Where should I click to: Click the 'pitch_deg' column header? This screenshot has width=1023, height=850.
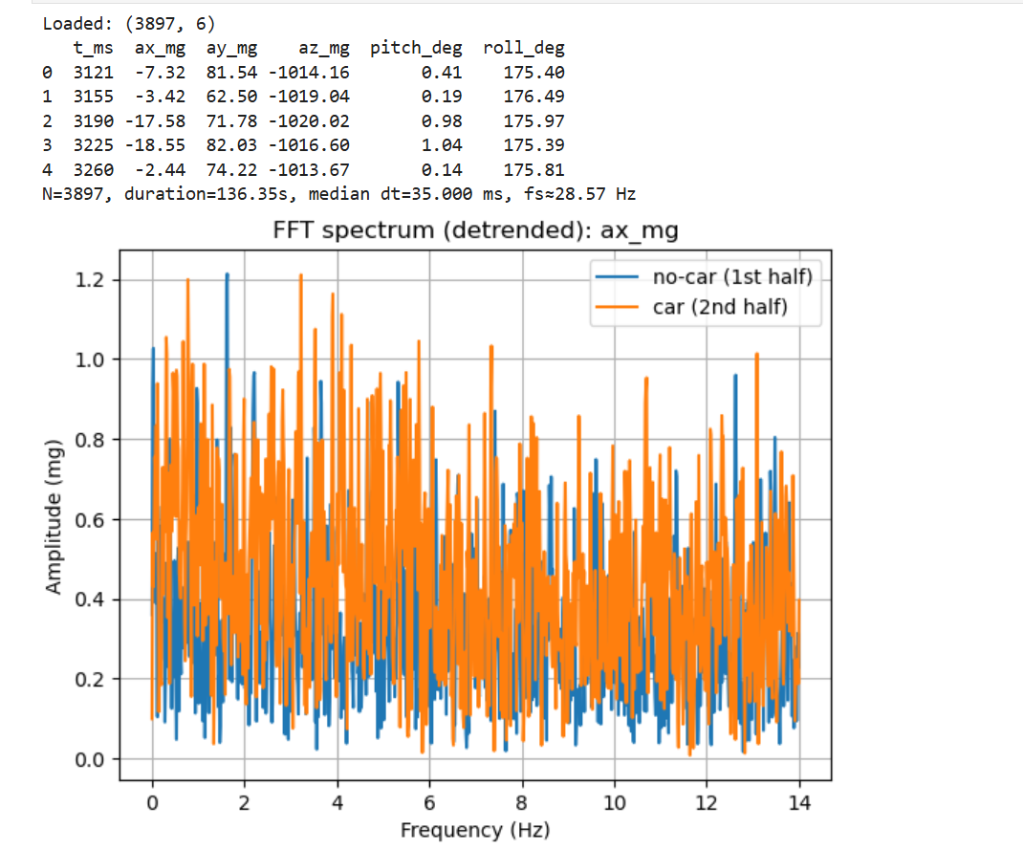coord(416,48)
